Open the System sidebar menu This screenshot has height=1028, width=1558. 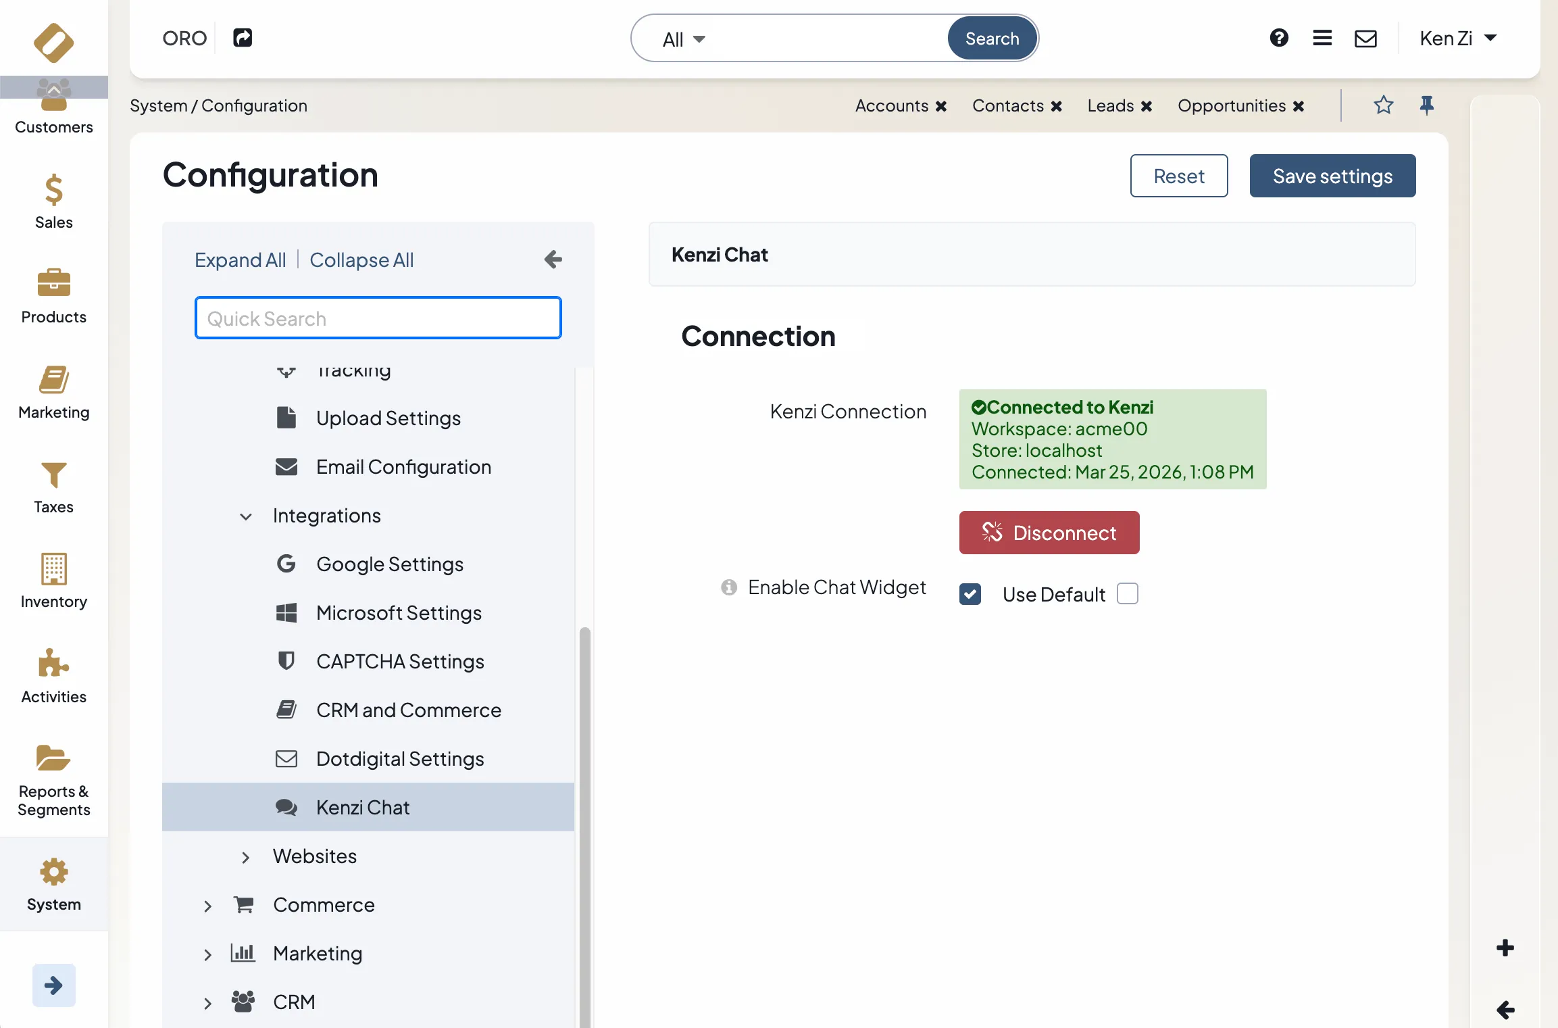(54, 884)
